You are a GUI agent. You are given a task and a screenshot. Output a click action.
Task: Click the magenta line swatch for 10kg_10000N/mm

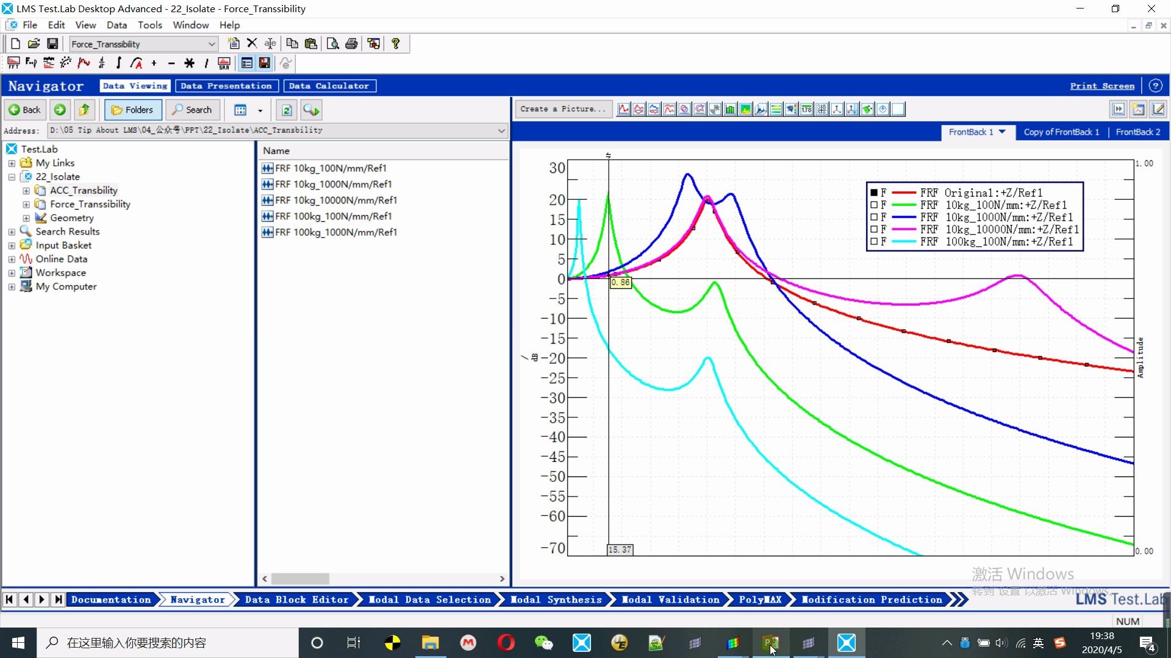(904, 229)
